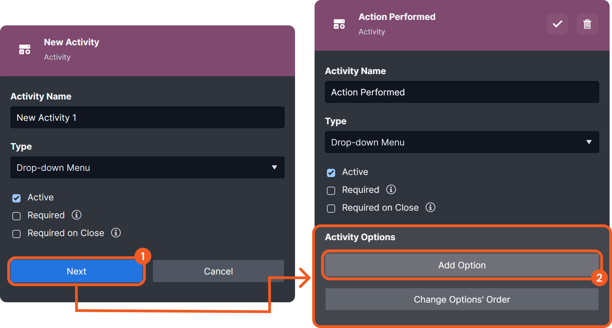Click the Add Option button
612x328 pixels.
[x=462, y=265]
